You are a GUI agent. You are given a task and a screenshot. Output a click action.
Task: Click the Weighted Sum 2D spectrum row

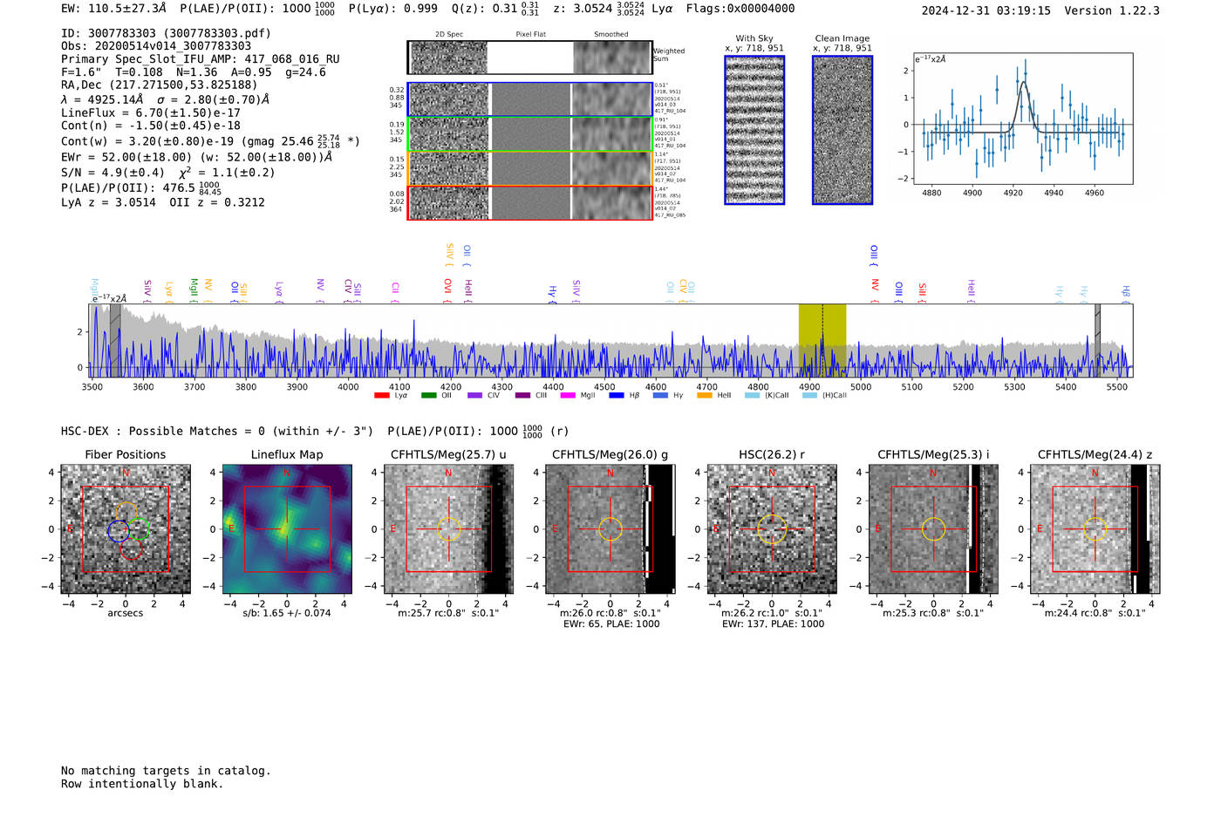point(530,58)
